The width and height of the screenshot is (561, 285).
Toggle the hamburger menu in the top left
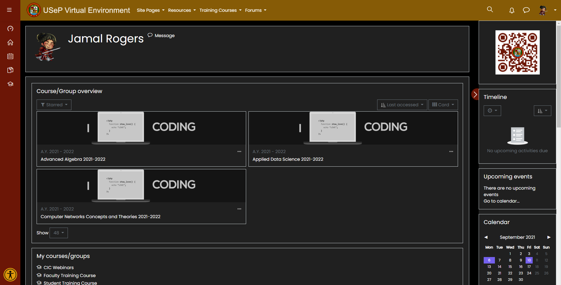(x=9, y=10)
